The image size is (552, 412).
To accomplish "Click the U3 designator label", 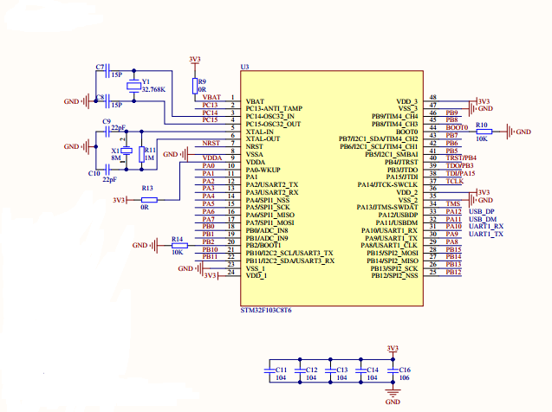I will pyautogui.click(x=244, y=67).
